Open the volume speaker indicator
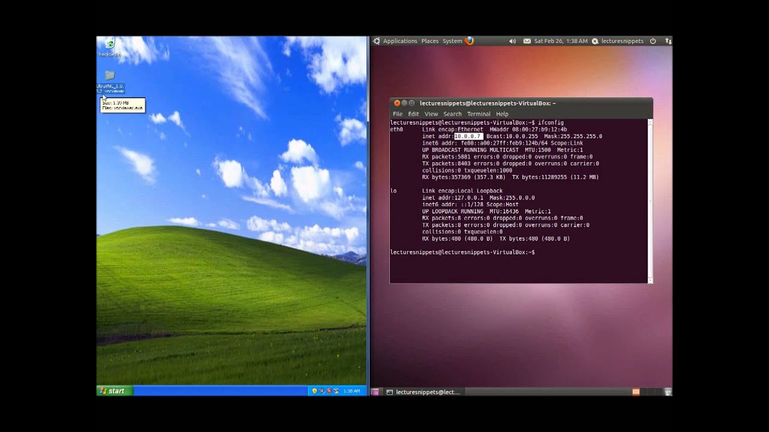This screenshot has height=432, width=769. [512, 41]
